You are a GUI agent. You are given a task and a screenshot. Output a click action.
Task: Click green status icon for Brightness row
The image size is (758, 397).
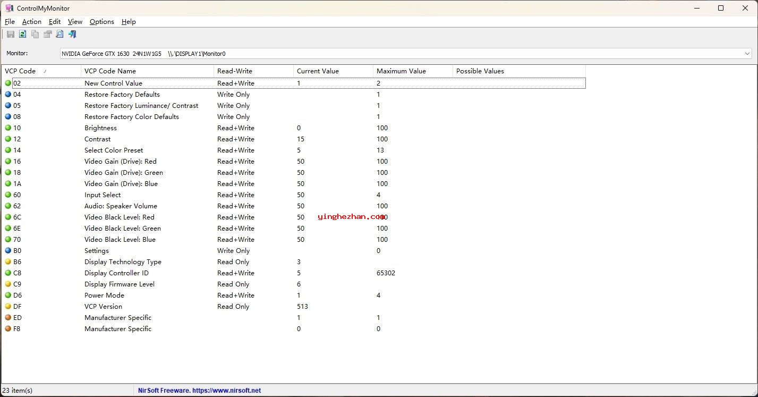point(8,128)
